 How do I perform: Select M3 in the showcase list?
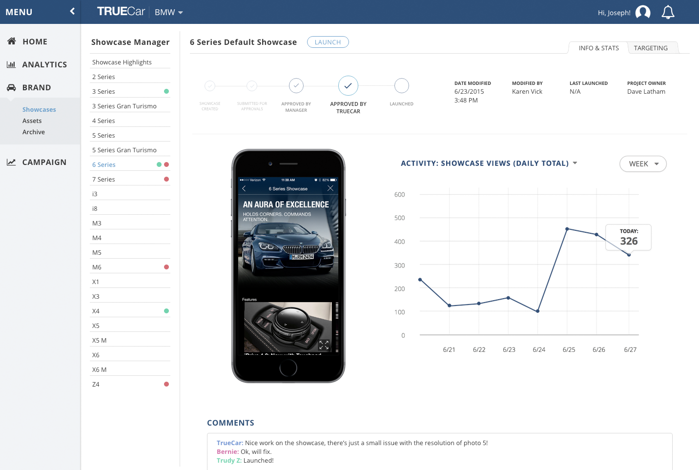(x=131, y=223)
